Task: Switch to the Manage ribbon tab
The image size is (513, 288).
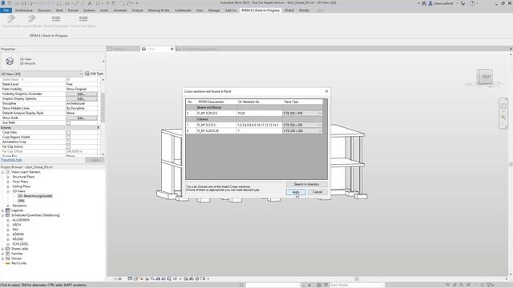Action: click(214, 10)
